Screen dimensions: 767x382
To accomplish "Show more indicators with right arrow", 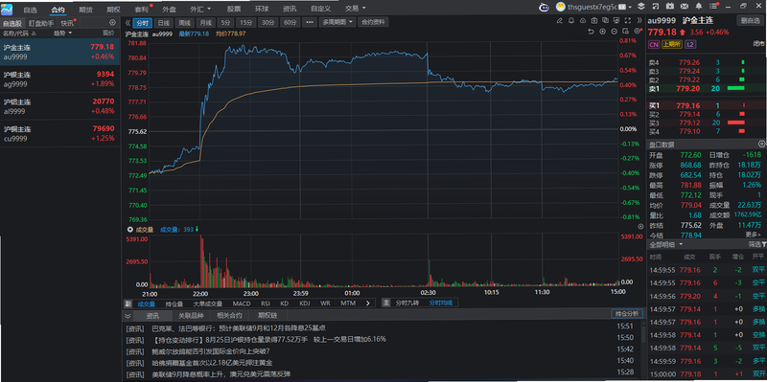I will click(367, 303).
